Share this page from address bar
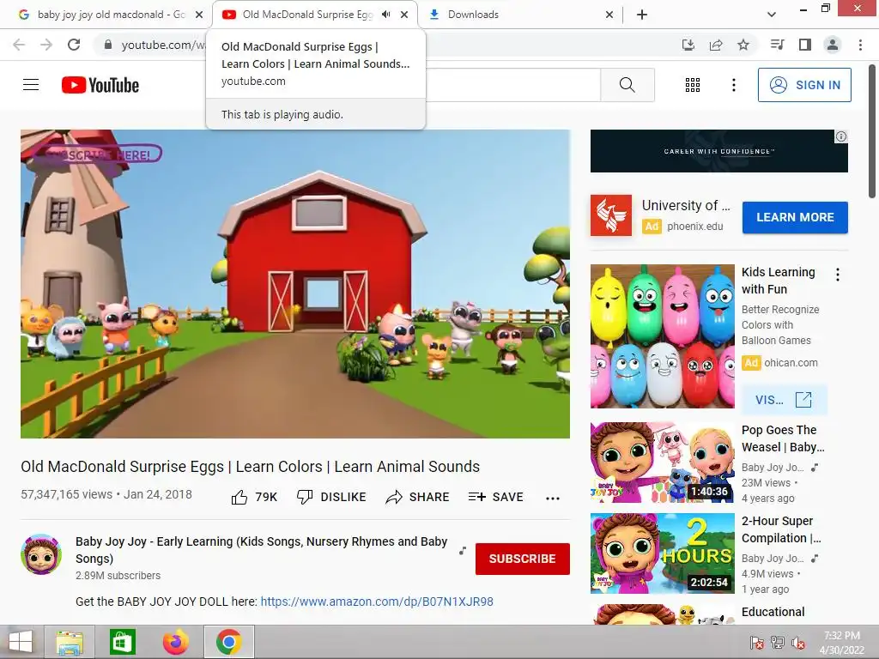Image resolution: width=879 pixels, height=659 pixels. [716, 45]
